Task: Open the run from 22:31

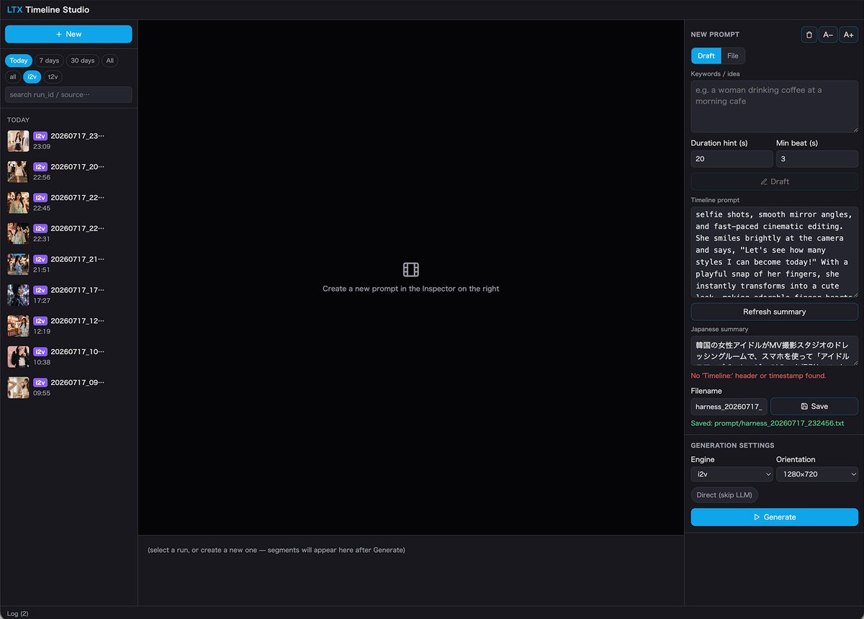Action: 68,233
